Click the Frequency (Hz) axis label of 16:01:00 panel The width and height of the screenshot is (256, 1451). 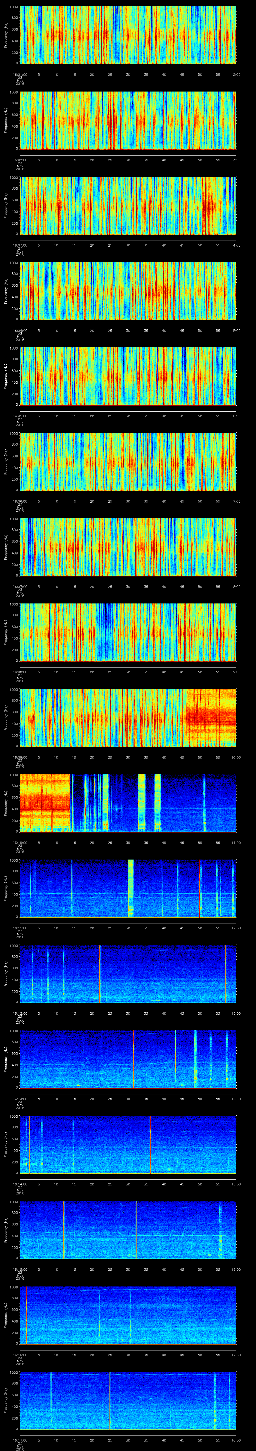pos(6,35)
